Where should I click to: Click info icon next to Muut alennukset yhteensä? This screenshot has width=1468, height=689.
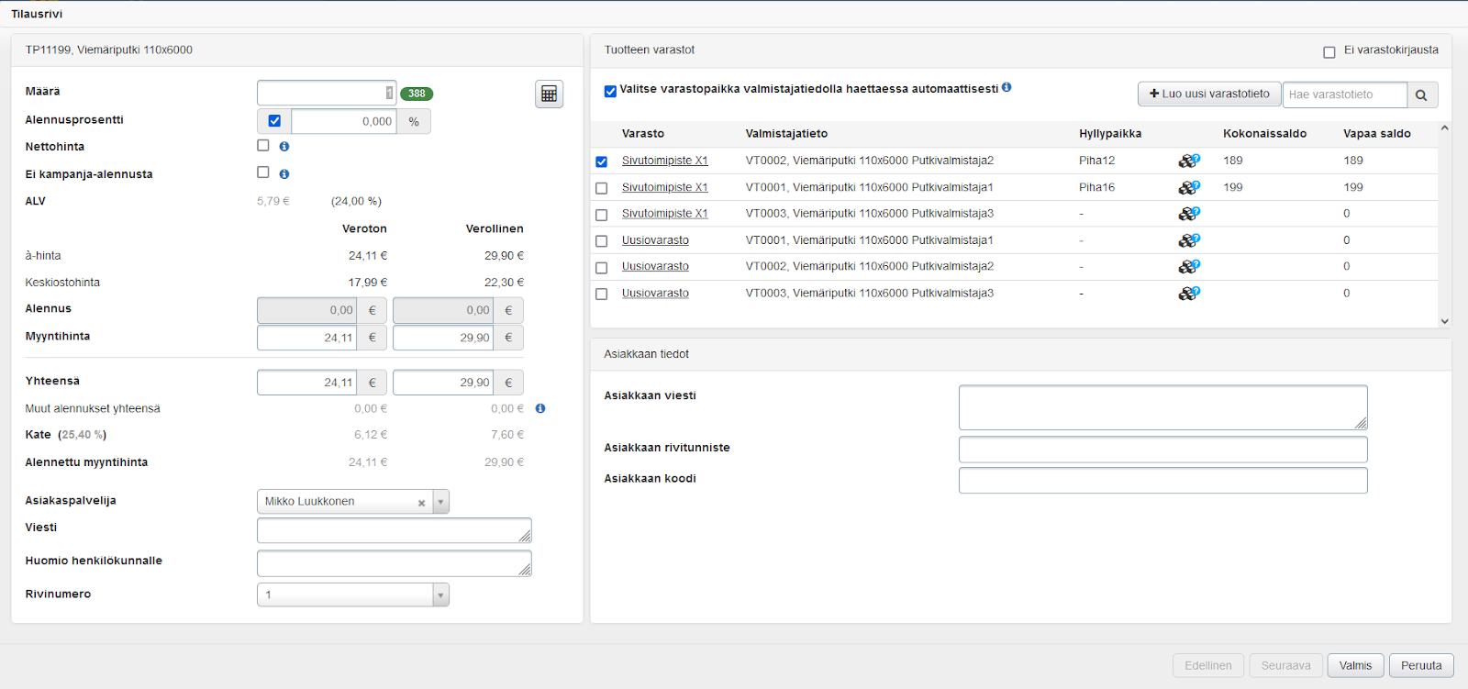coord(540,409)
